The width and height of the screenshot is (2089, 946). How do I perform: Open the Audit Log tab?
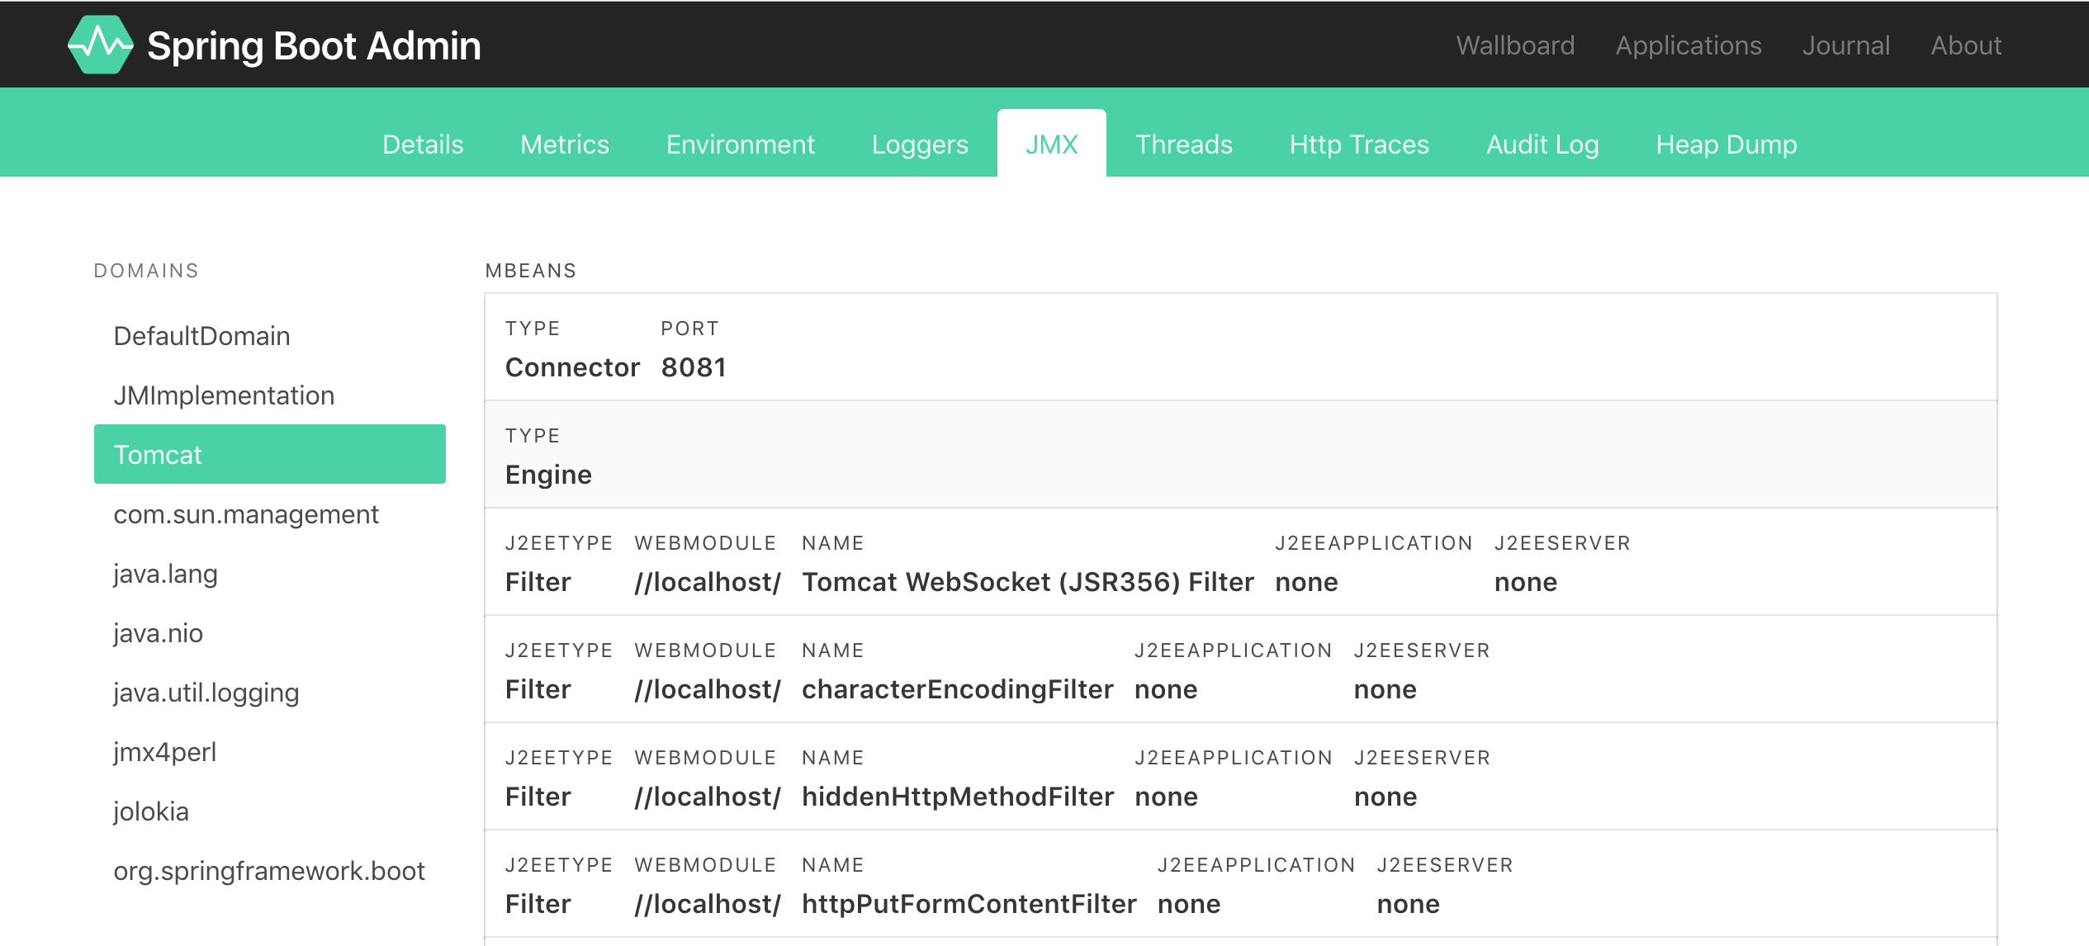[x=1542, y=144]
